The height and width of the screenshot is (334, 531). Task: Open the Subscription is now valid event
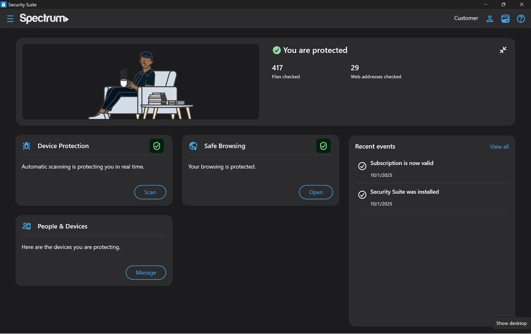[432, 169]
